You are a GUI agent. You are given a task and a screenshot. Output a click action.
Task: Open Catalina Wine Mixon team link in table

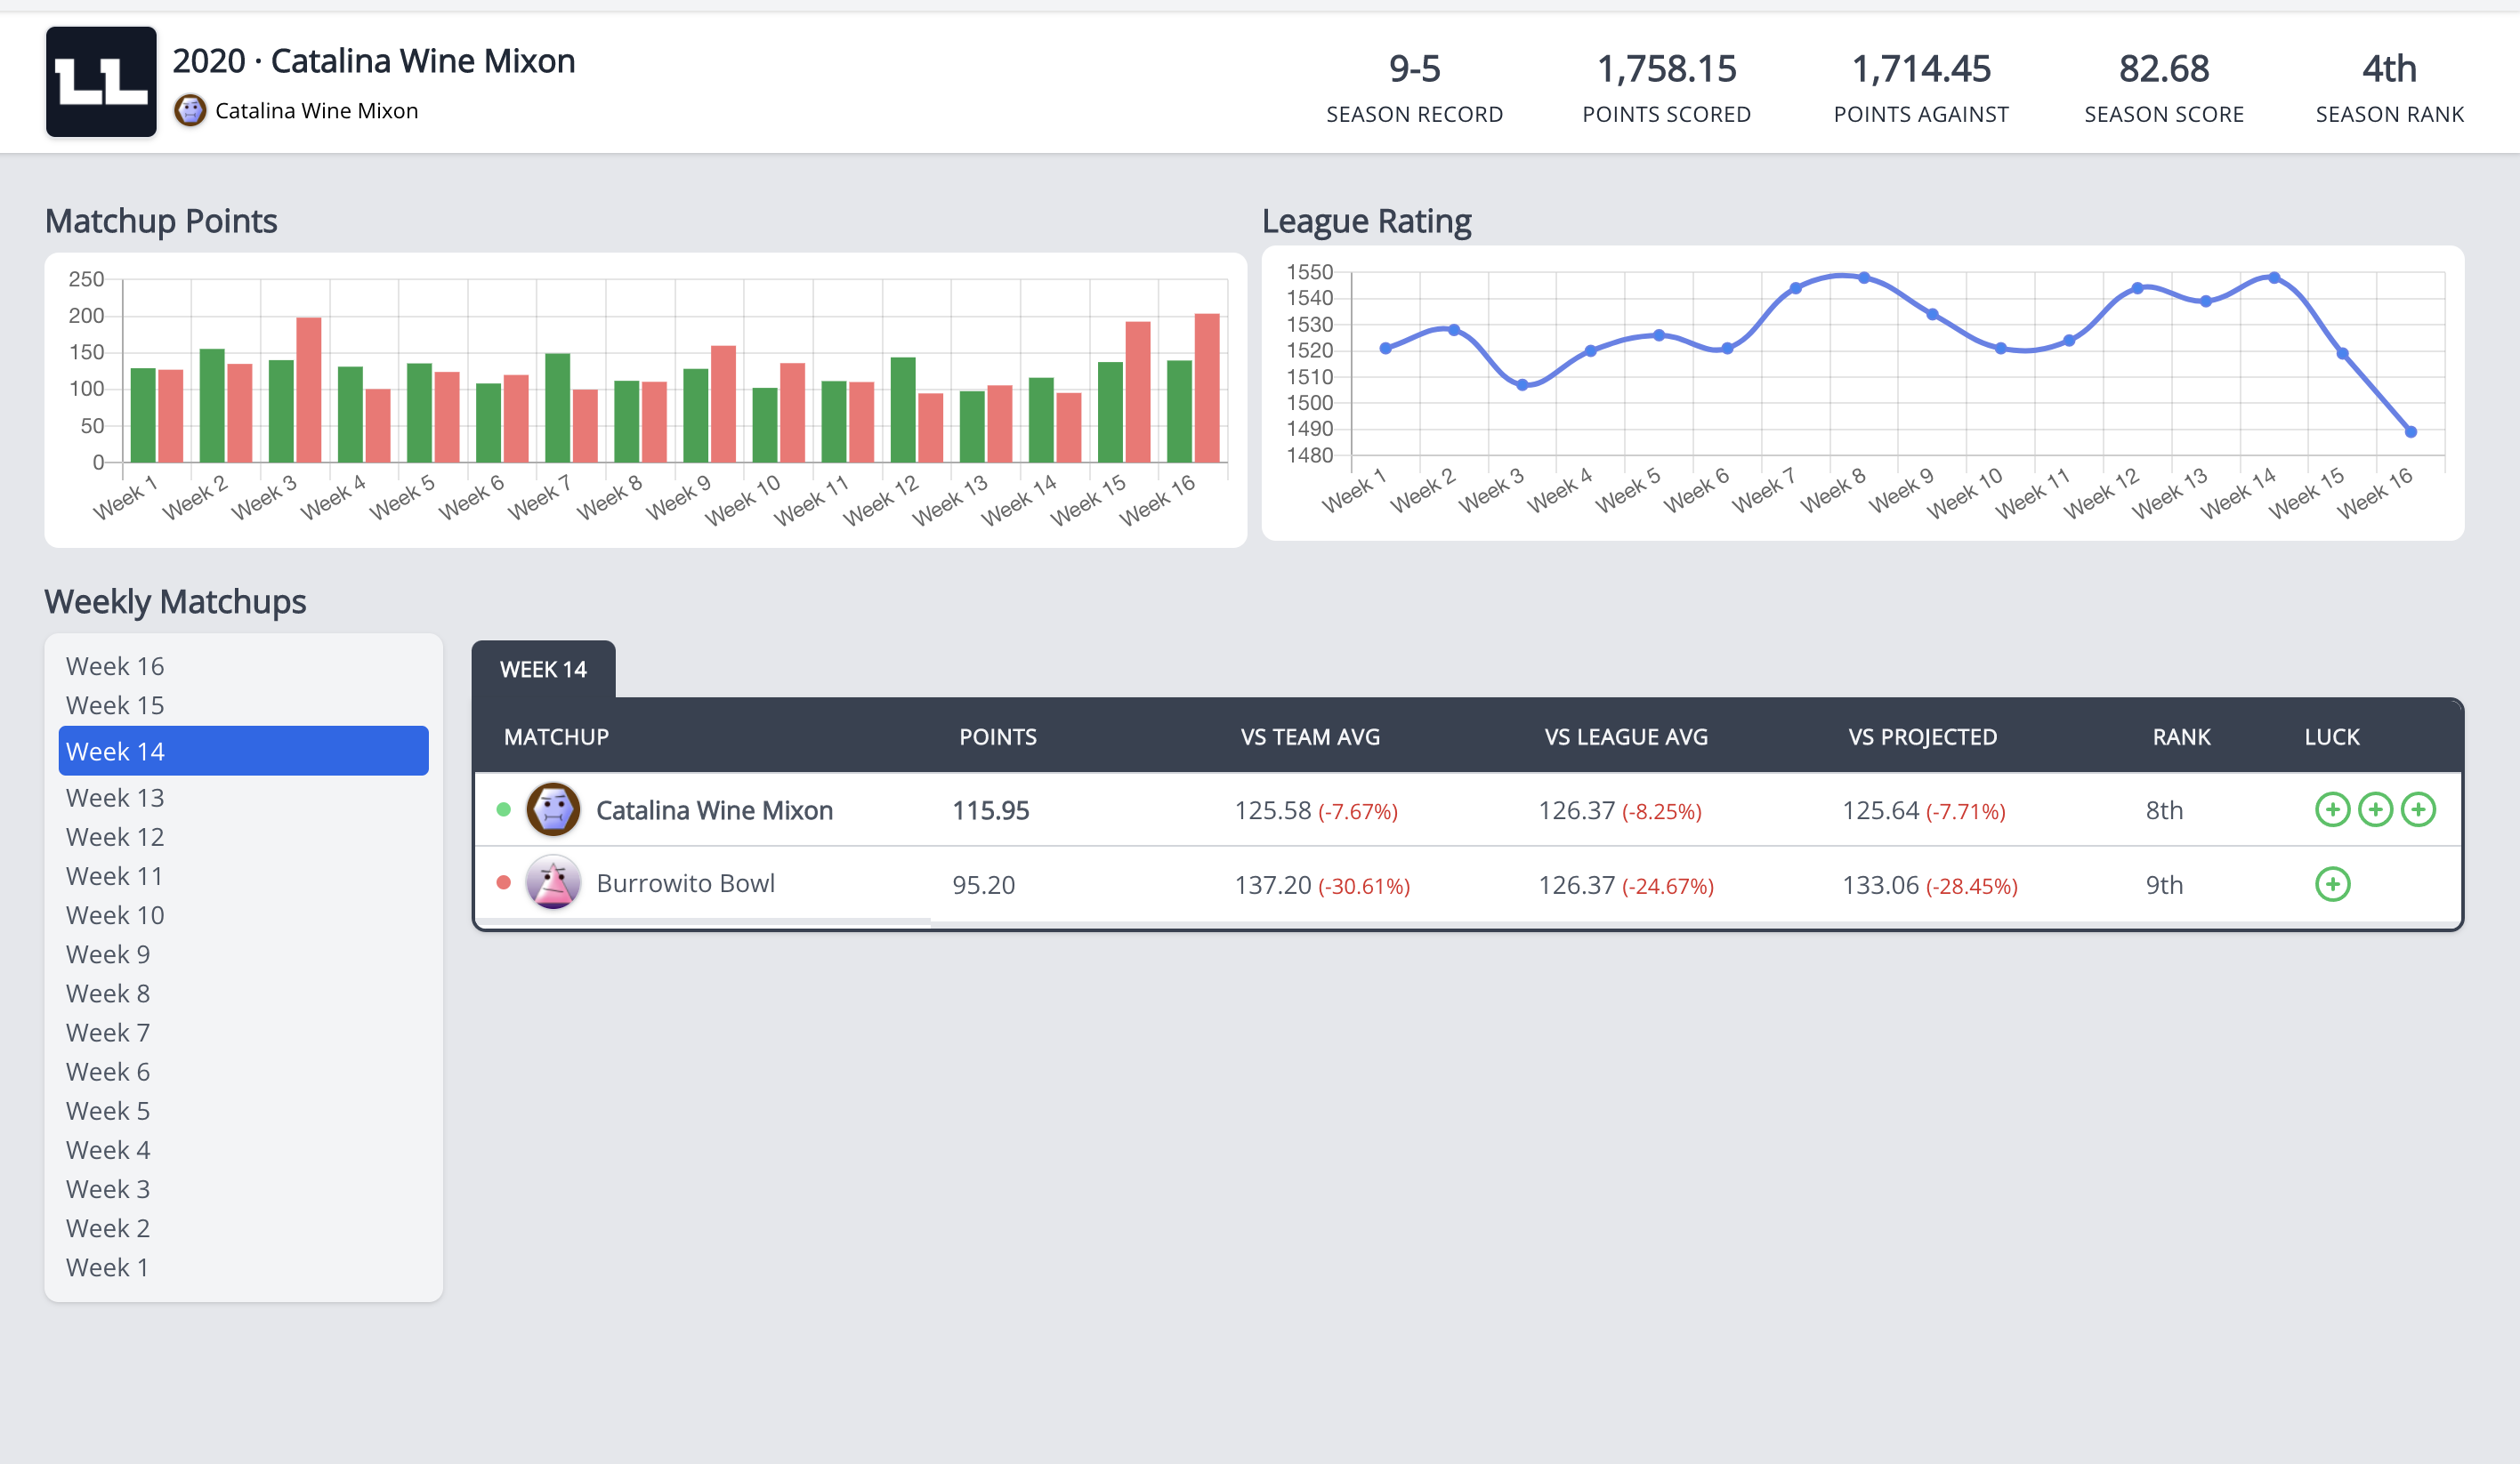pos(714,810)
